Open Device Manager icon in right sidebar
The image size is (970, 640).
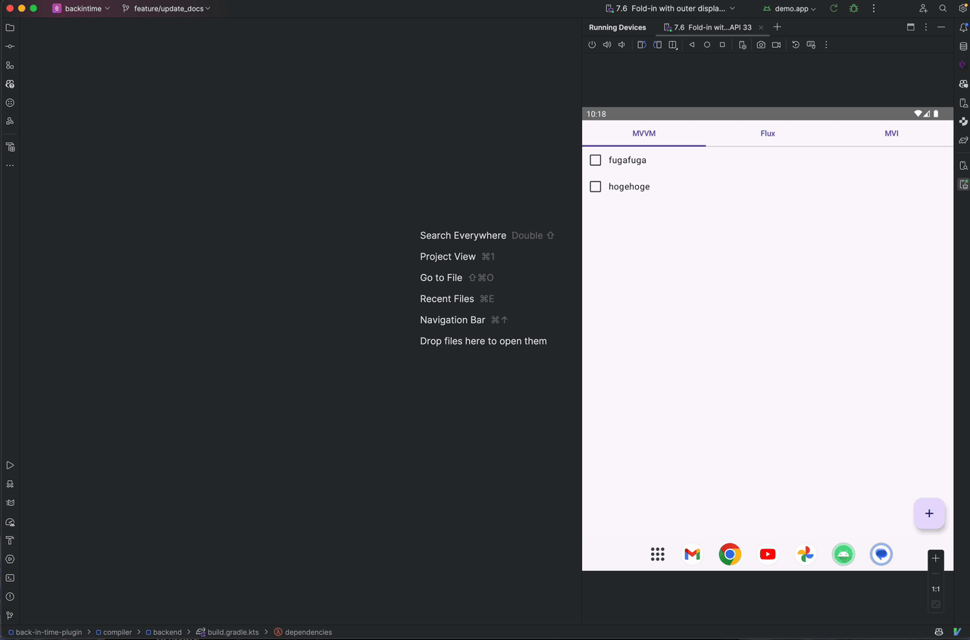(963, 103)
